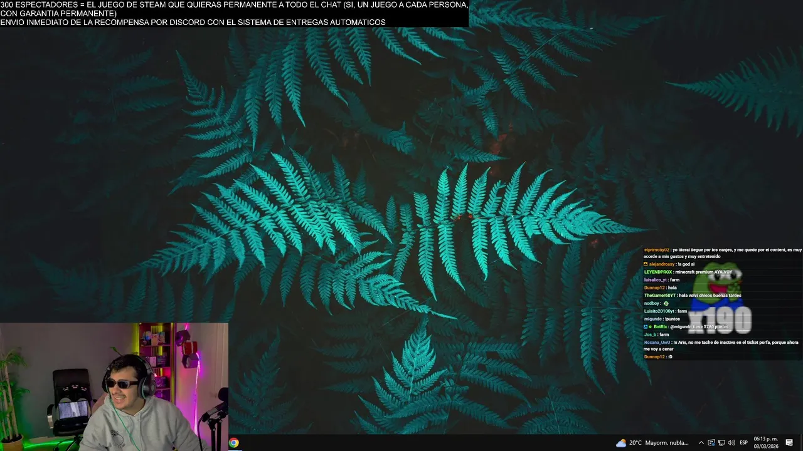
Task: Click Dunnop12's ":D" chat message
Action: (670, 356)
